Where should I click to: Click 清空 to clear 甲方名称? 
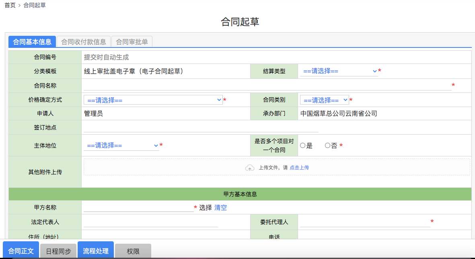pyautogui.click(x=220, y=208)
